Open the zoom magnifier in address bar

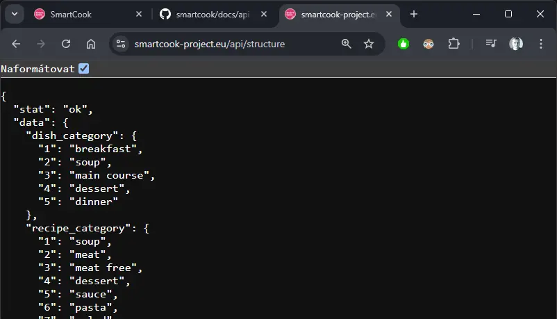pyautogui.click(x=347, y=44)
